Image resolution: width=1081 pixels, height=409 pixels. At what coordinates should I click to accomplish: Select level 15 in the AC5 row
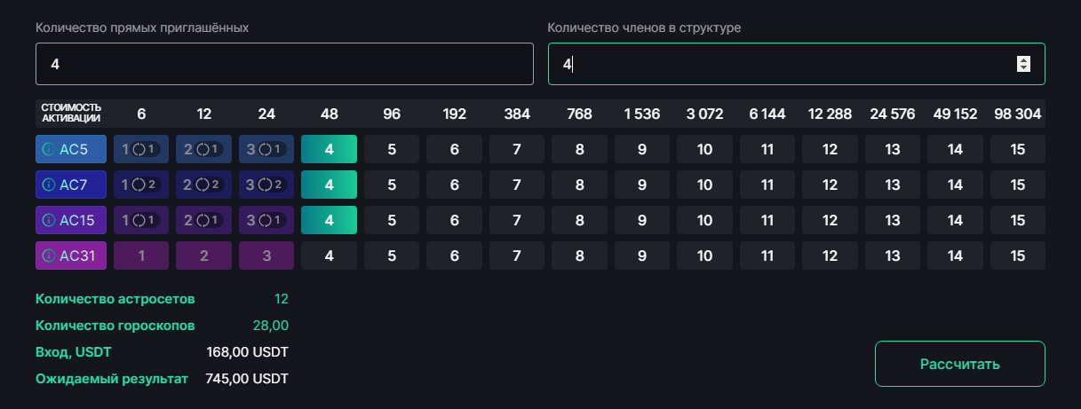point(1018,150)
